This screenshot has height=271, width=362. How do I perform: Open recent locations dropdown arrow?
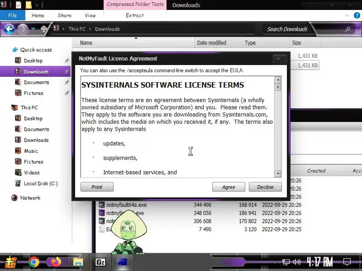coord(33,29)
